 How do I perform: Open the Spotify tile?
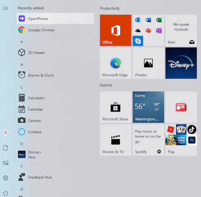pyautogui.click(x=148, y=140)
